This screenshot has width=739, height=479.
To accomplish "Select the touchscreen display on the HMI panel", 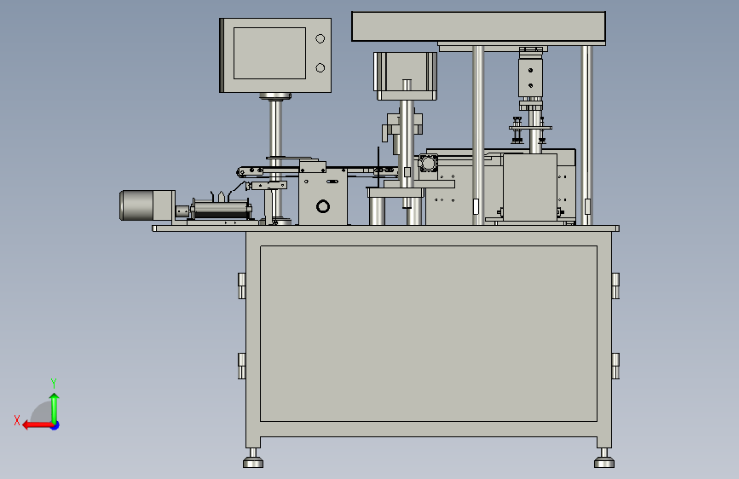I will (x=269, y=54).
